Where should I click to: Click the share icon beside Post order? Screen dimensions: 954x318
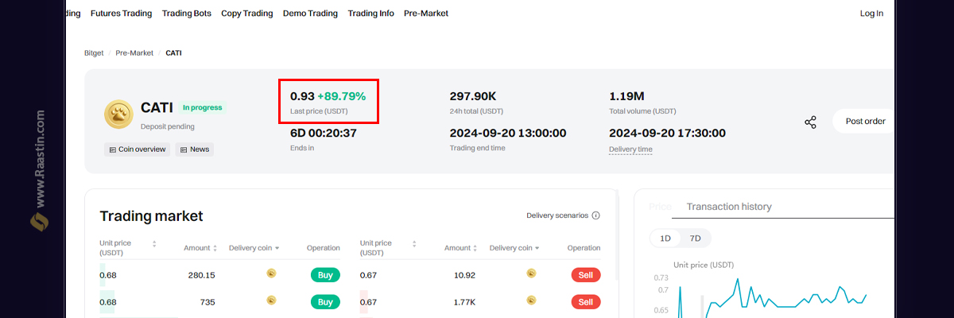pos(810,122)
